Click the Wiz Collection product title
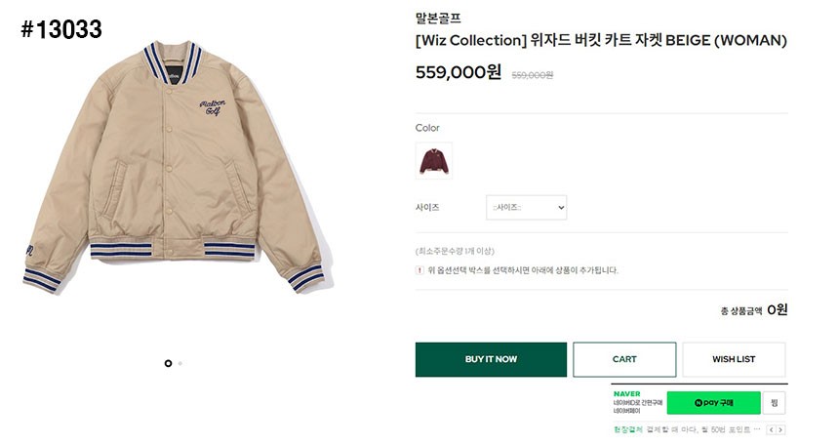 pyautogui.click(x=600, y=41)
